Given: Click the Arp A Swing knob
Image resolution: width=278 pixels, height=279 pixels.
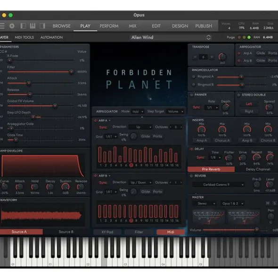Looking at the screenshot, I should tap(133, 136).
